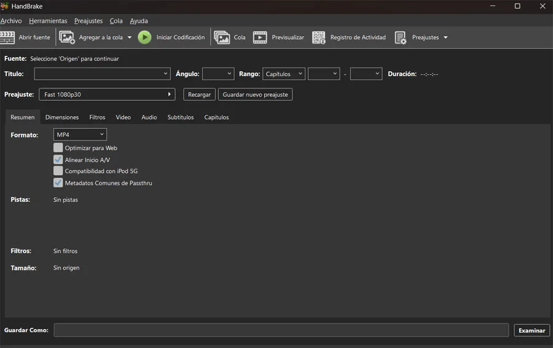Screen dimensions: 553x348
Task: Click Guardar nuevo preajuste button
Action: pos(256,95)
